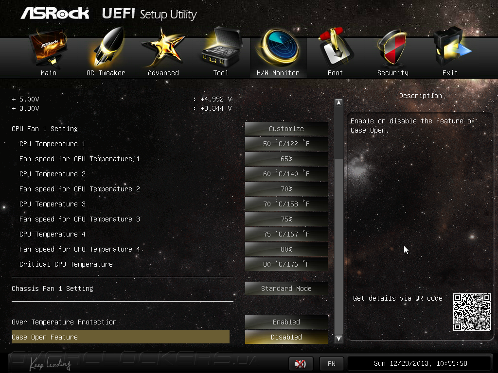Screen dimensions: 498x373
Task: Open the Main monitor icon
Action: pos(48,48)
